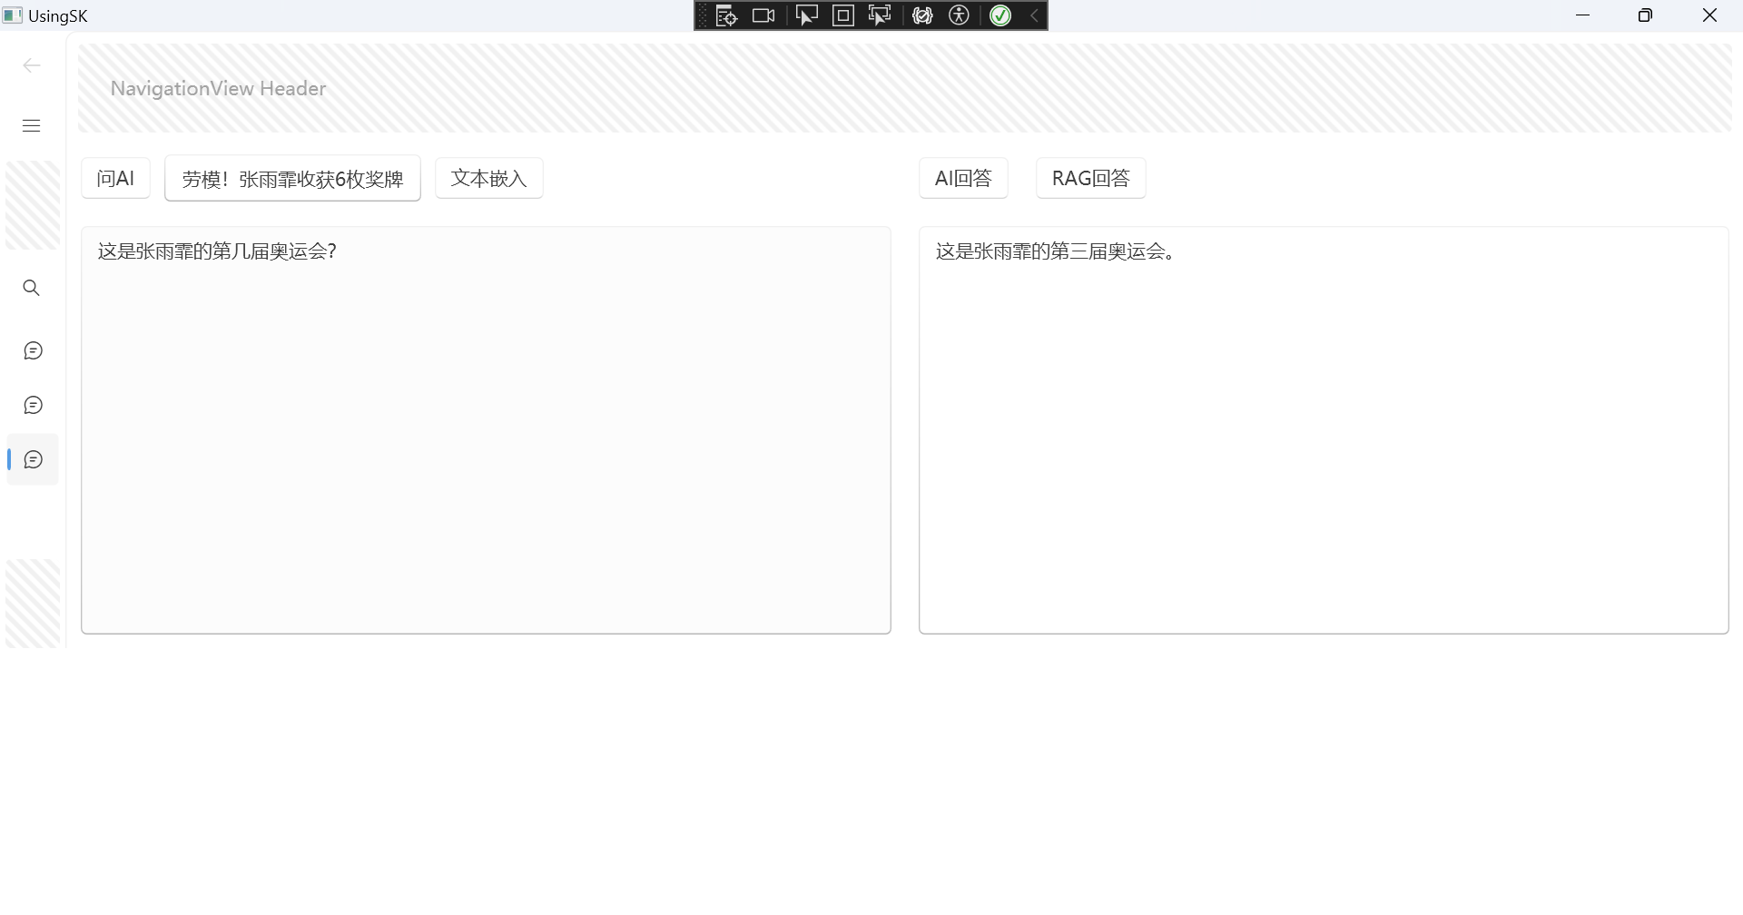Navigate back using the back arrow
The image size is (1743, 915).
point(32,64)
